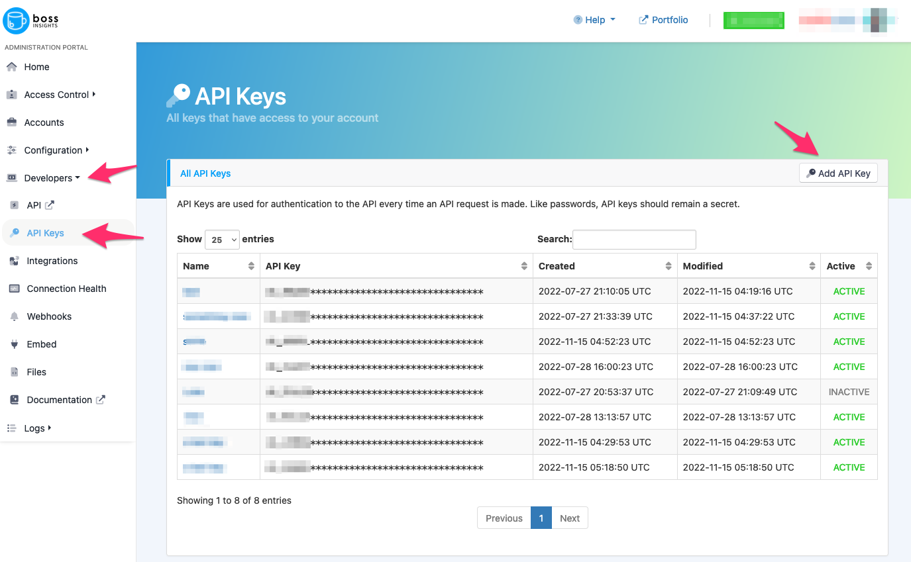The image size is (911, 562).
Task: Open Home in the sidebar
Action: point(36,67)
